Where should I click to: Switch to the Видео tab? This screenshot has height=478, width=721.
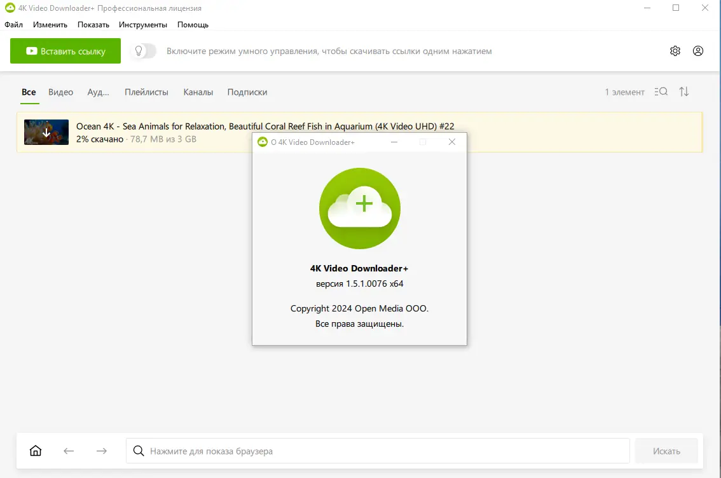pyautogui.click(x=60, y=92)
